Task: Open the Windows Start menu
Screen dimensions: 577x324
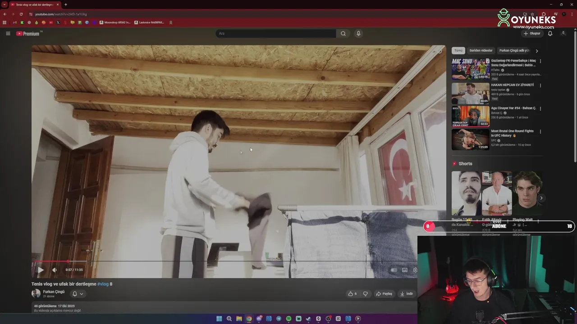Action: 219,319
